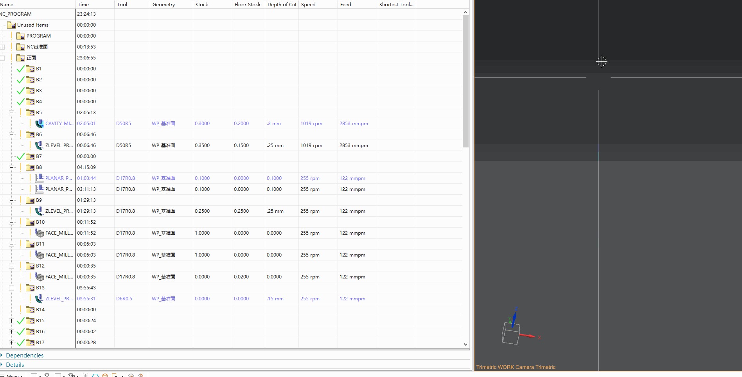Click the NC基准面 program group icon

21,47
